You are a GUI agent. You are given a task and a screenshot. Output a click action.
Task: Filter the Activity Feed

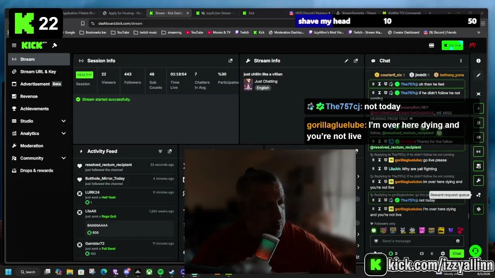(x=160, y=151)
